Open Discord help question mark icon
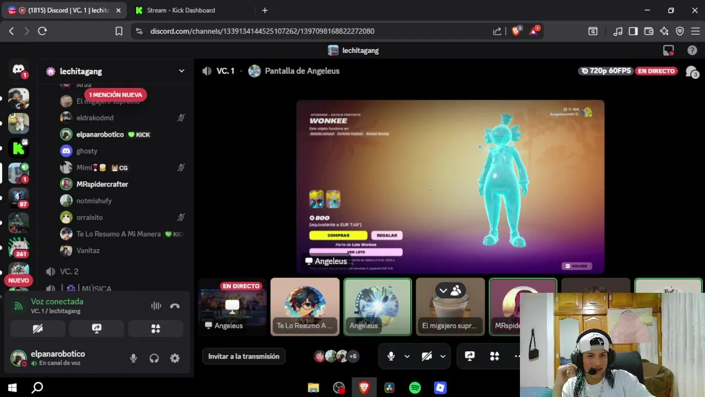705x397 pixels. pyautogui.click(x=692, y=50)
